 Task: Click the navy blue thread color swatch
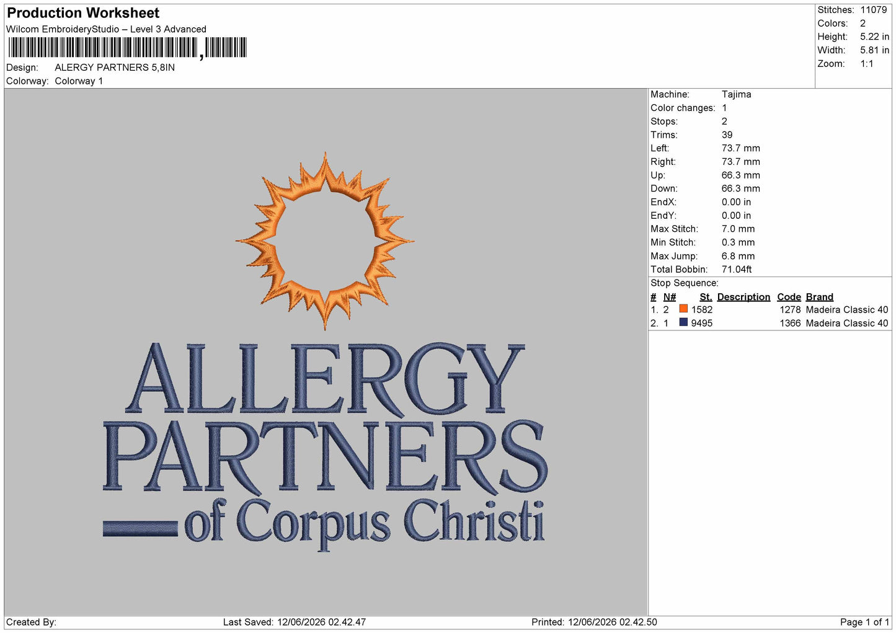click(x=683, y=322)
